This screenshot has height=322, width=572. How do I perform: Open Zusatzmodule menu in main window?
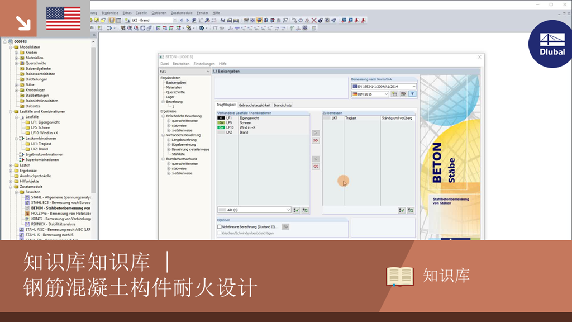182,13
